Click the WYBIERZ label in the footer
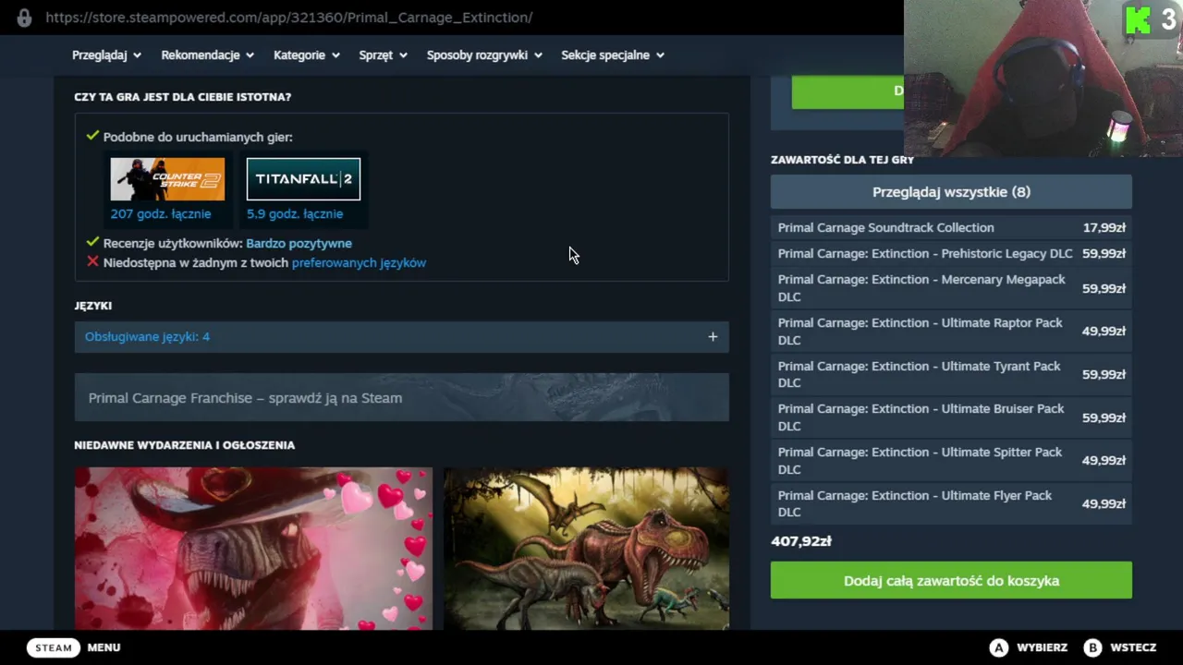 tap(1042, 647)
